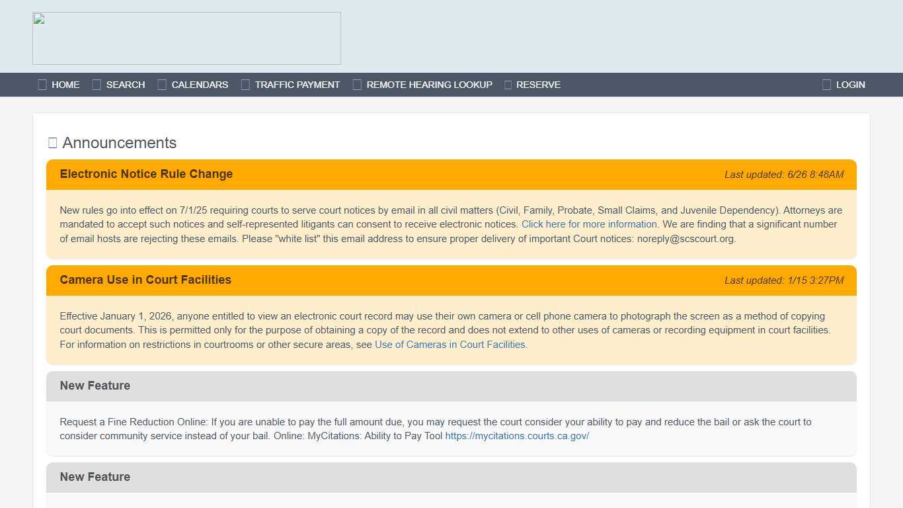Click the small icon before RESERVE
903x508 pixels.
[x=508, y=85]
